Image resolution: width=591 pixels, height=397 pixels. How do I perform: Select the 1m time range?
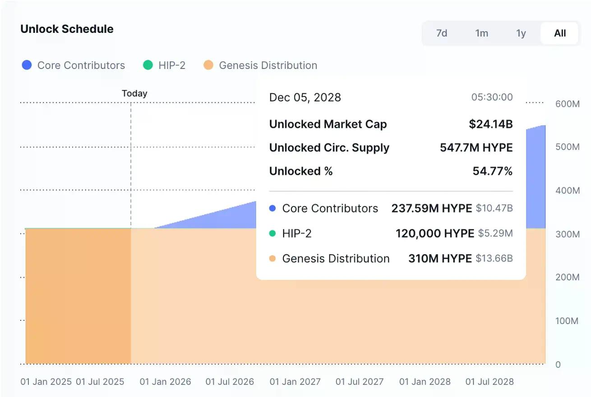tap(482, 33)
